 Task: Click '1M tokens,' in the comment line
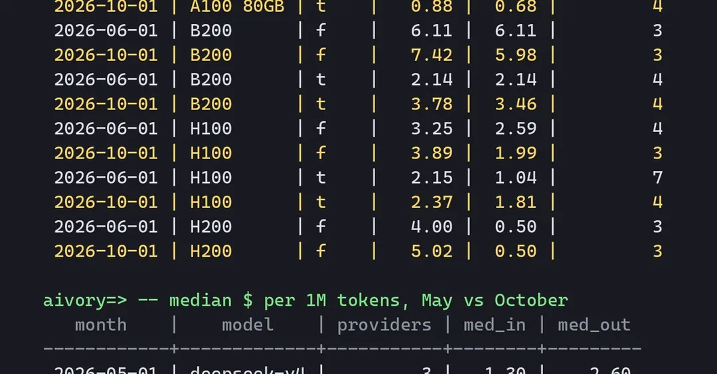coord(358,300)
